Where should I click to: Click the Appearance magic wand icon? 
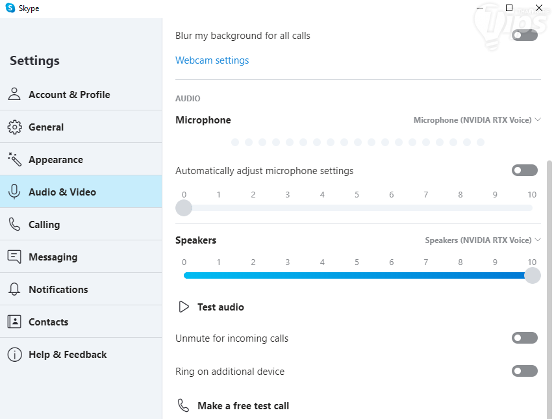pos(14,159)
